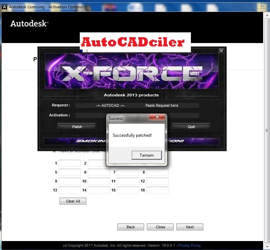Screen dimensions: 270x250
Task: Click the Clear All button
Action: [73, 201]
